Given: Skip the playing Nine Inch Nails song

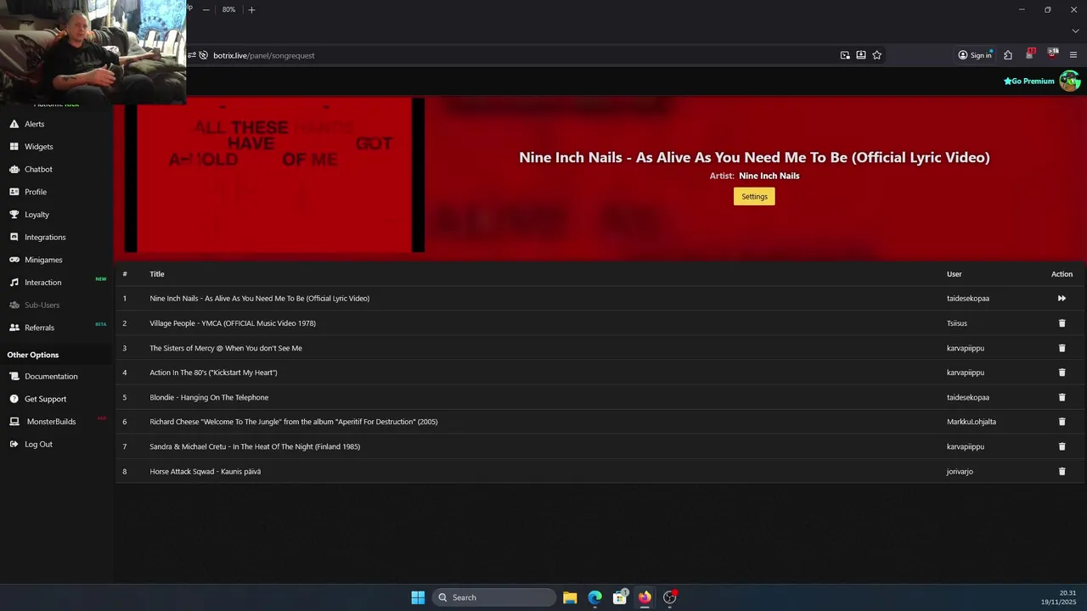Looking at the screenshot, I should coord(1062,299).
